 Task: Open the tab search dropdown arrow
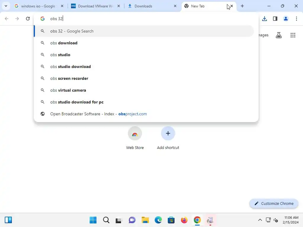[6, 6]
